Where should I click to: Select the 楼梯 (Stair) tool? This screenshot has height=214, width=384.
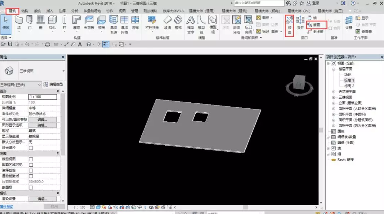(x=178, y=22)
